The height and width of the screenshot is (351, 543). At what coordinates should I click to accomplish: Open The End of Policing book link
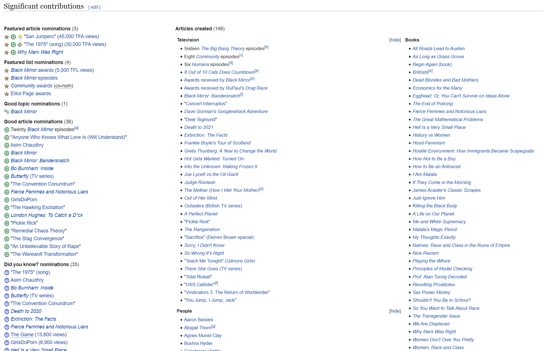coord(433,104)
